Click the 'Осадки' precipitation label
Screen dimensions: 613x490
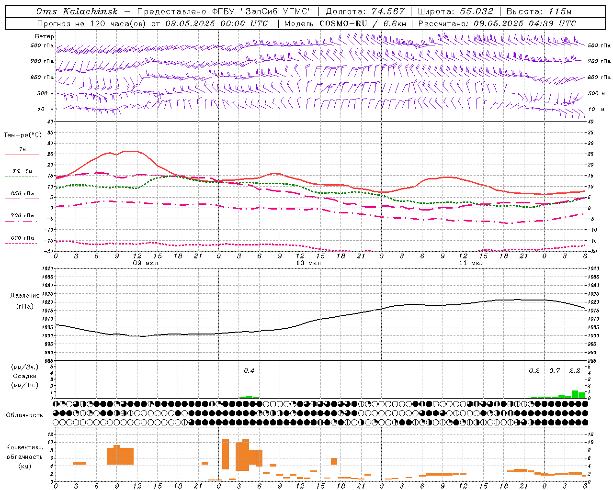pos(25,376)
